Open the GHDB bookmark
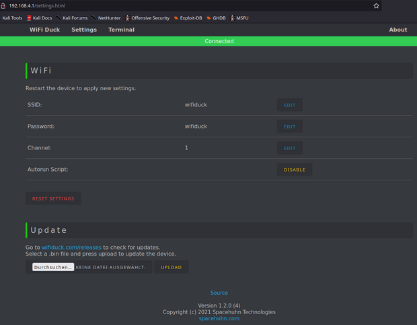 tap(216, 18)
